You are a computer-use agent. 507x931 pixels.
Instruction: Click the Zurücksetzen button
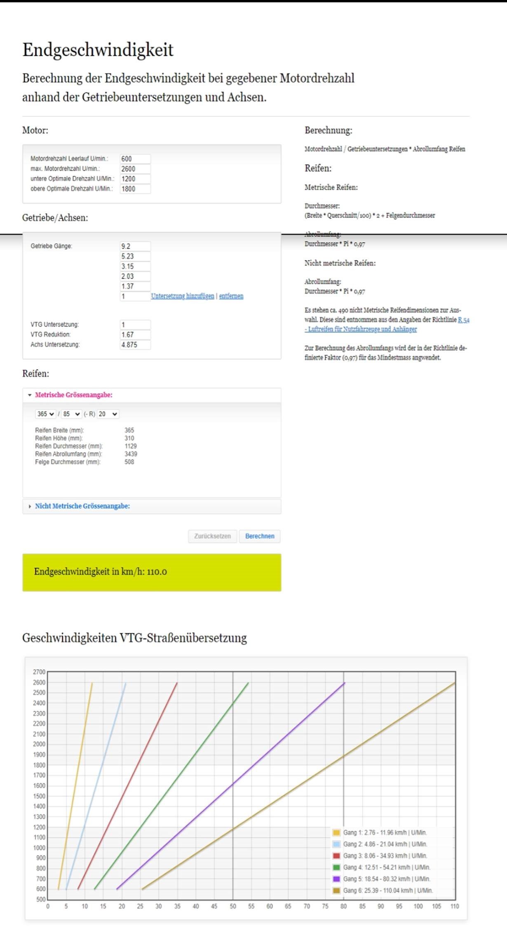click(x=212, y=536)
